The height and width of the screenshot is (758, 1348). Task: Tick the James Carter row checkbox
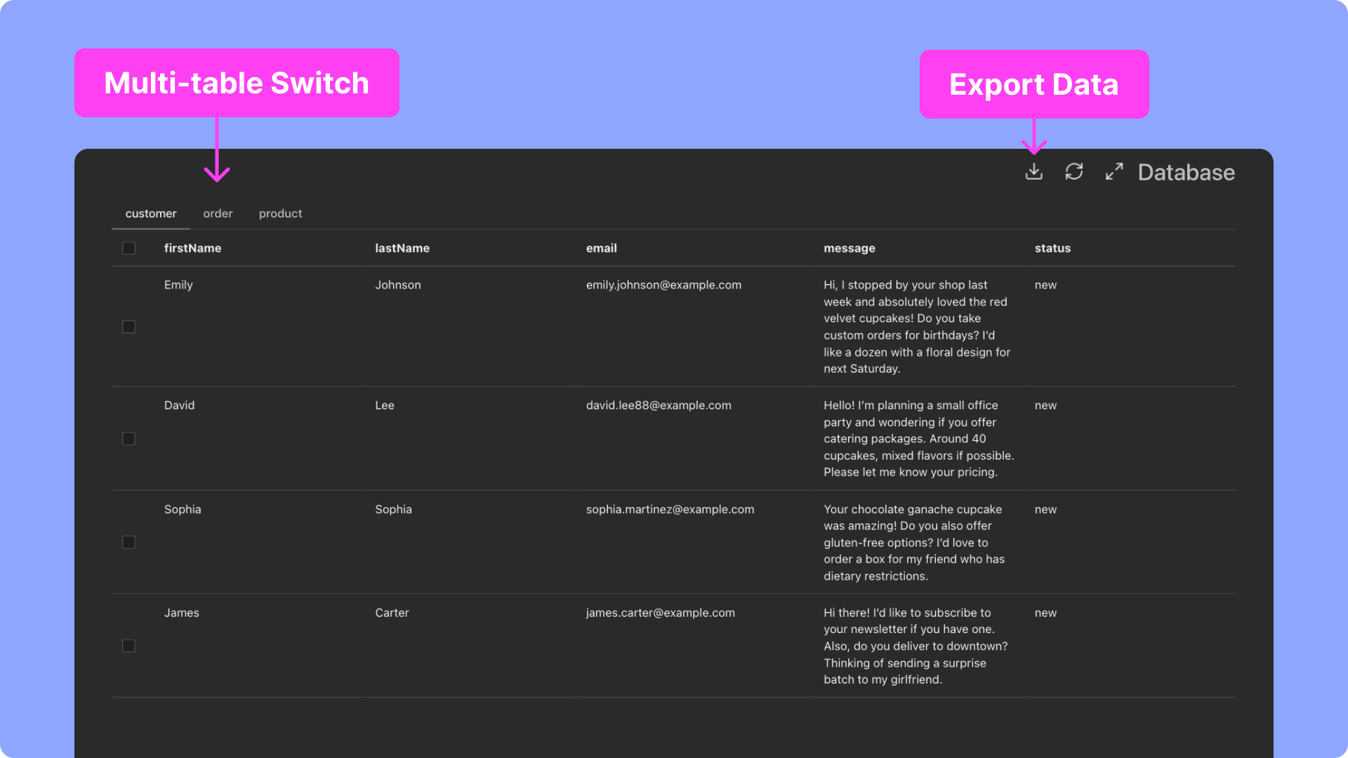tap(128, 646)
